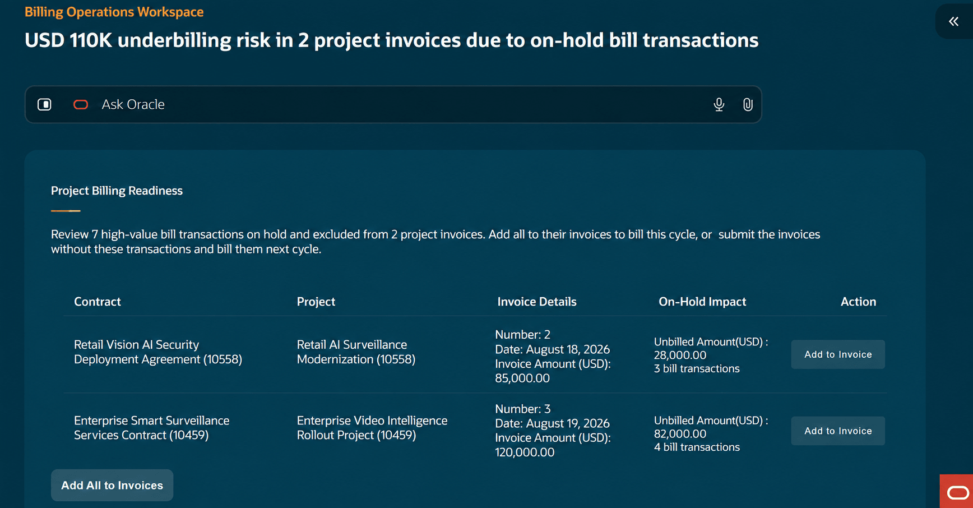
Task: Click unbilled amount 28,000.00
Action: point(680,355)
